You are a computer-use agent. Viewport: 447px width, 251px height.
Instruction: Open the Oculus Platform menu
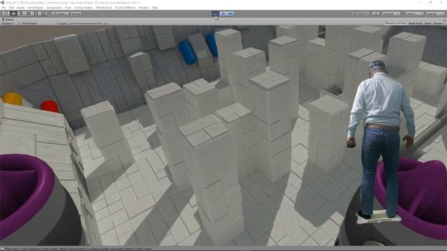pos(125,8)
